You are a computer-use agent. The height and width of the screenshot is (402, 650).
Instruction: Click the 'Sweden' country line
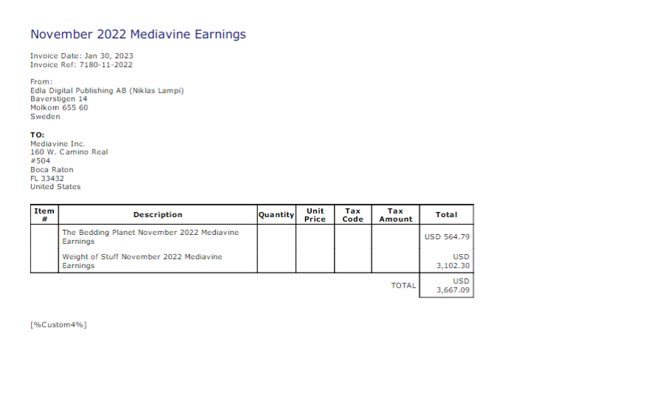pos(45,116)
